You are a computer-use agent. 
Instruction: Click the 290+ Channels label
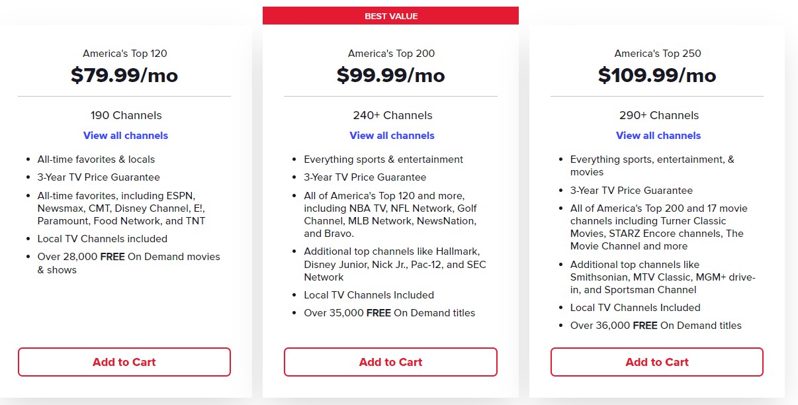coord(658,115)
